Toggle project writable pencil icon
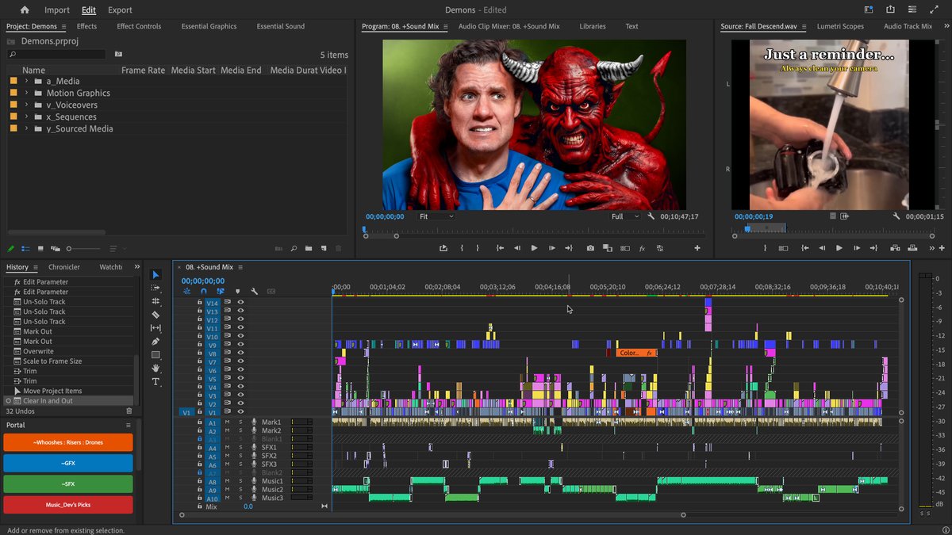This screenshot has width=952, height=535. tap(11, 249)
